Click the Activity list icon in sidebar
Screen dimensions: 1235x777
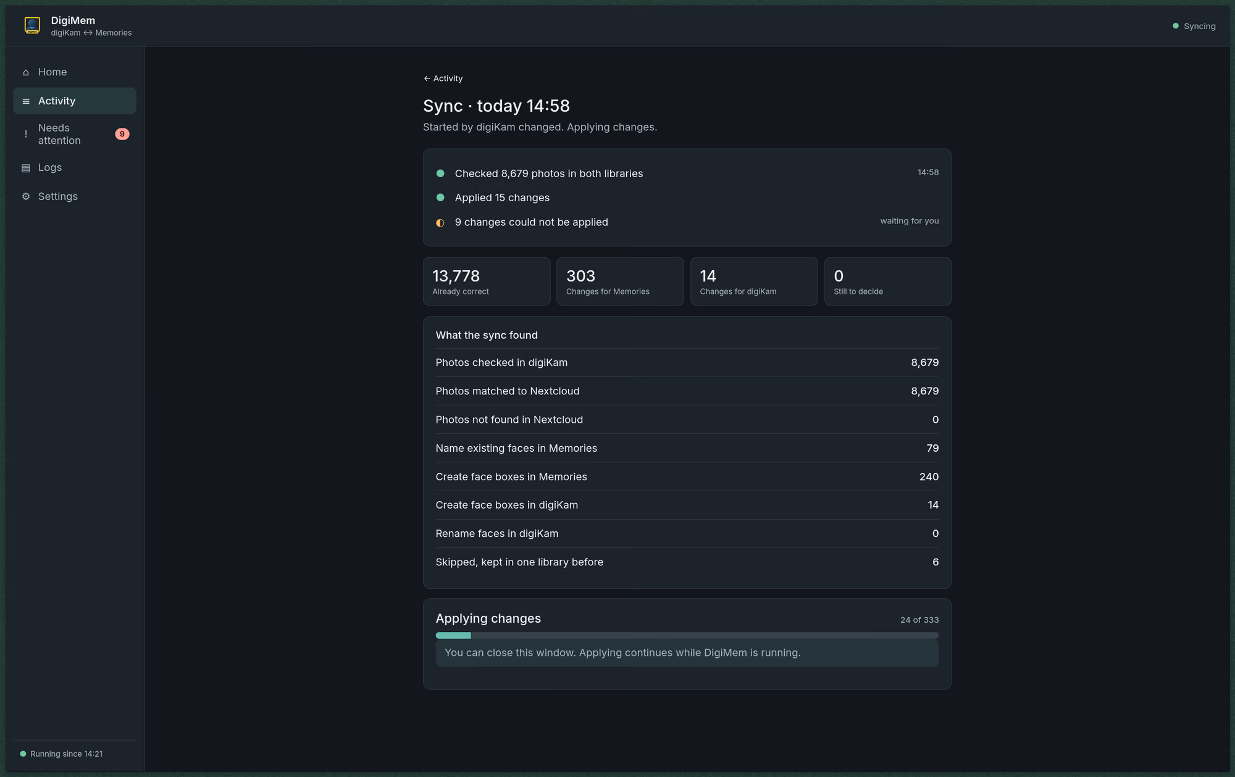click(x=26, y=101)
